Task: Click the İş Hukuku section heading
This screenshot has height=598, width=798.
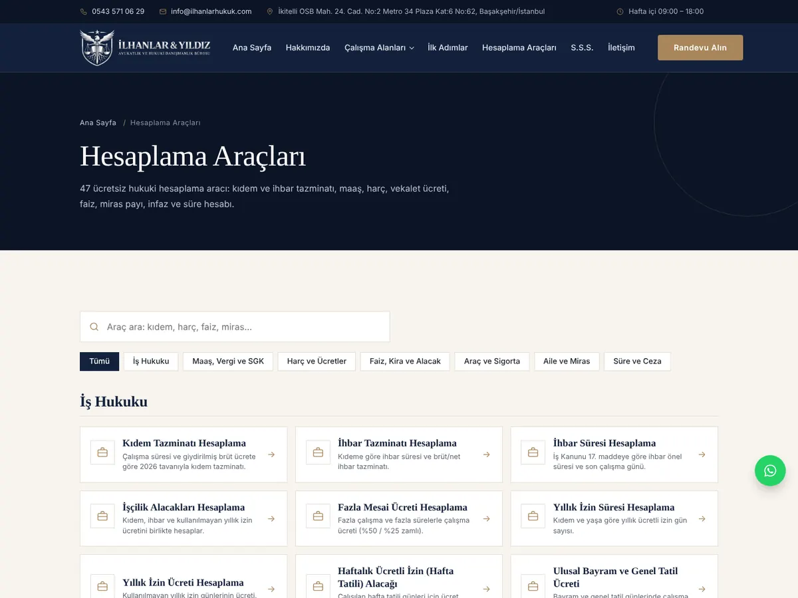Action: (x=114, y=402)
